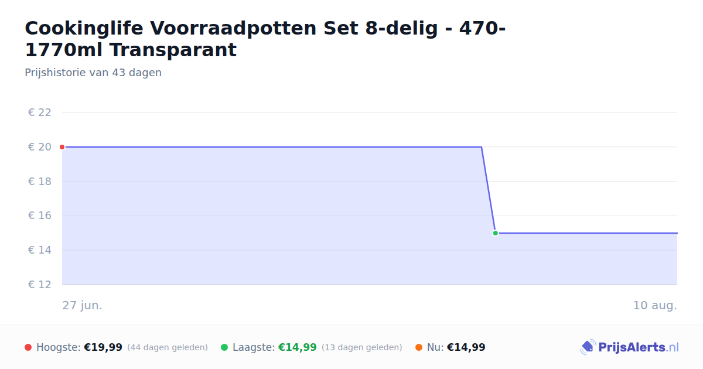703x369 pixels.
Task: Click the € 22 axis label
Action: [40, 112]
